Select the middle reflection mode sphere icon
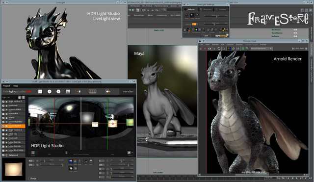This screenshot has width=314, height=182. click(x=192, y=15)
